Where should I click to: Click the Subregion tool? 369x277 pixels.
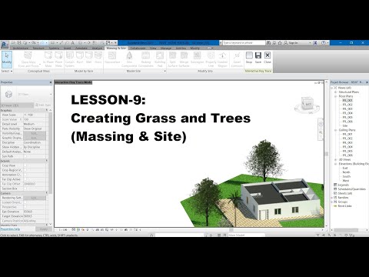pyautogui.click(x=197, y=58)
